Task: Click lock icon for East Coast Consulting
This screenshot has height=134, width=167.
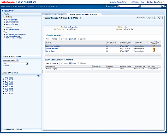Action: [154, 46]
